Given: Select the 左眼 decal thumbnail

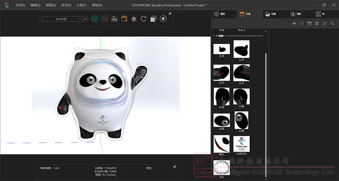Looking at the screenshot, I should coord(242,120).
